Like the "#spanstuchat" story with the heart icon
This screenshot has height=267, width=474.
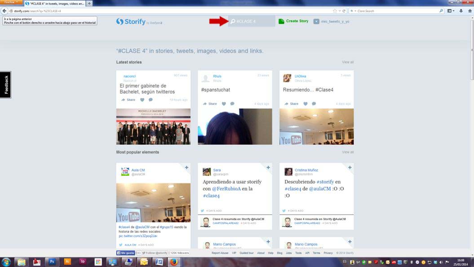(x=224, y=104)
